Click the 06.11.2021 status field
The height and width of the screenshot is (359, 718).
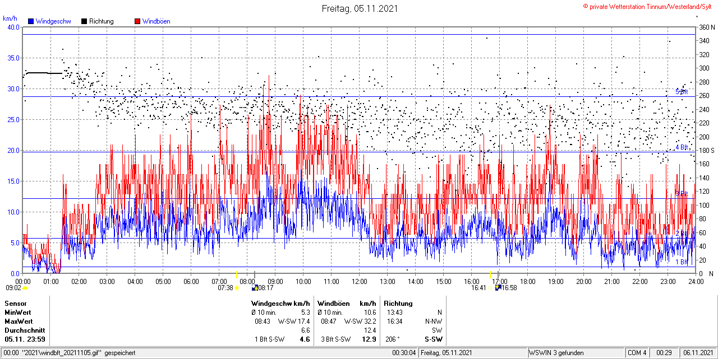(x=697, y=353)
